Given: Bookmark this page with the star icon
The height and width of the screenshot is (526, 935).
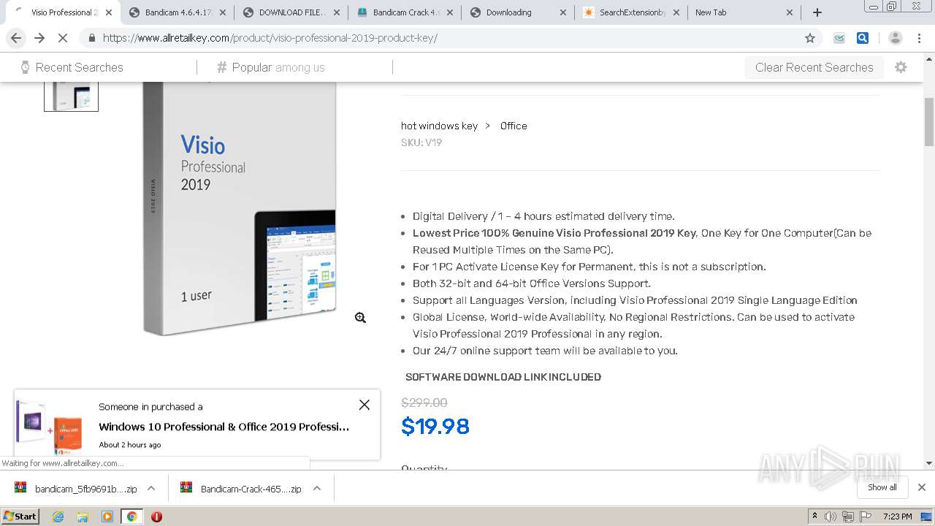Looking at the screenshot, I should [809, 38].
